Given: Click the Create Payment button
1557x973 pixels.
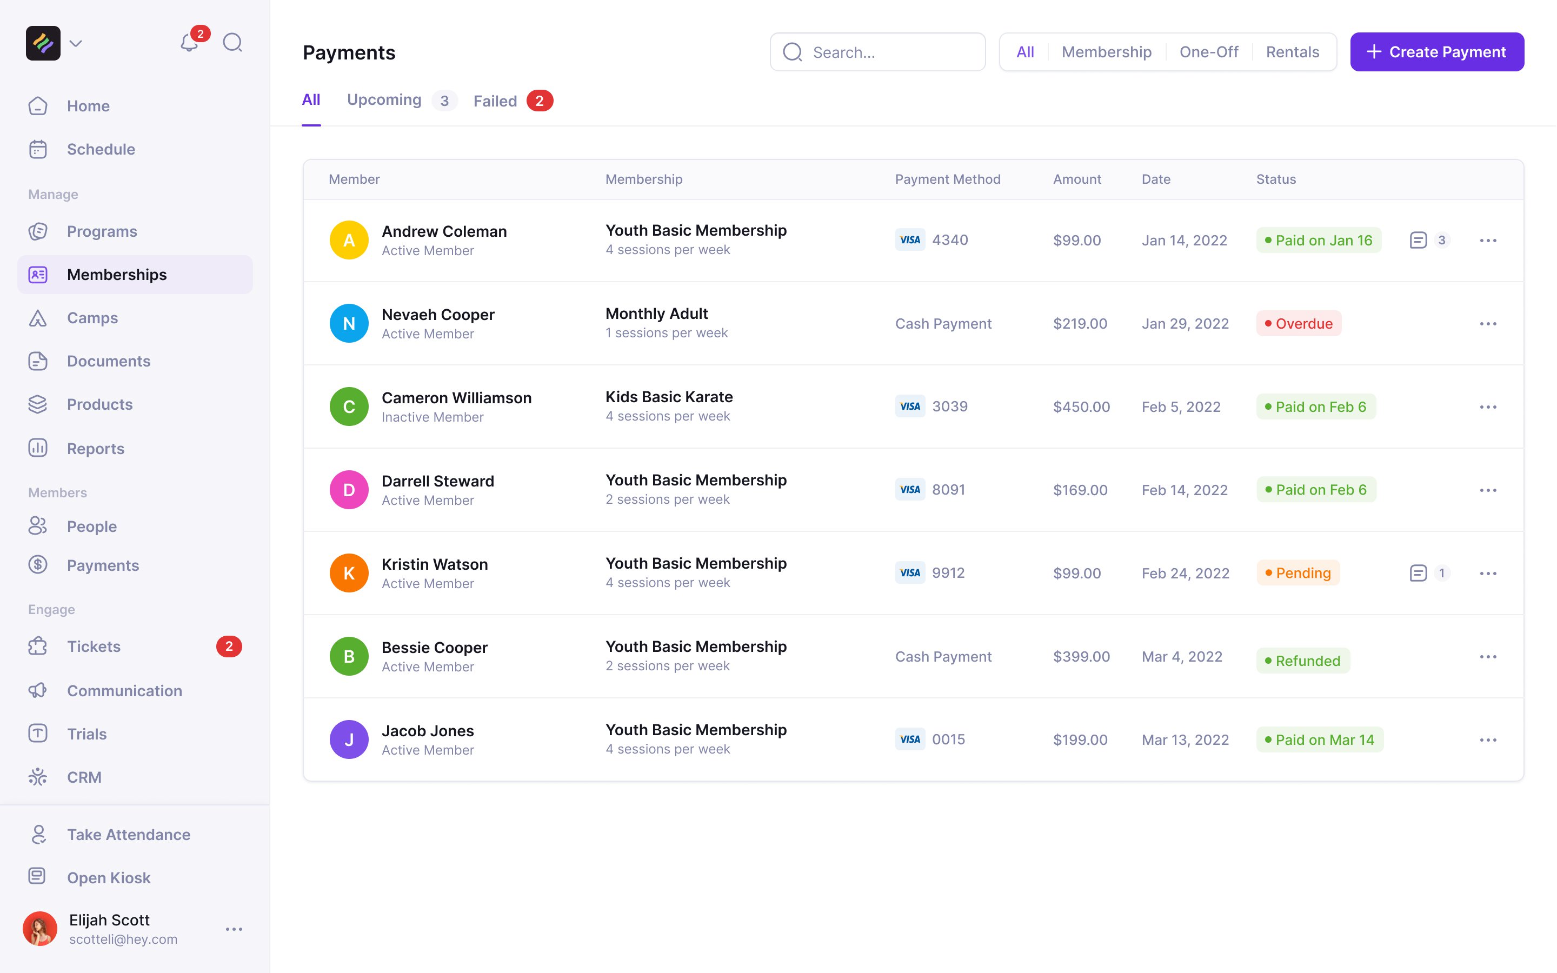Looking at the screenshot, I should click(1436, 52).
